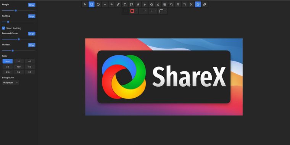Click the Shadow slider handle
The image size is (290, 145).
click(13, 50)
